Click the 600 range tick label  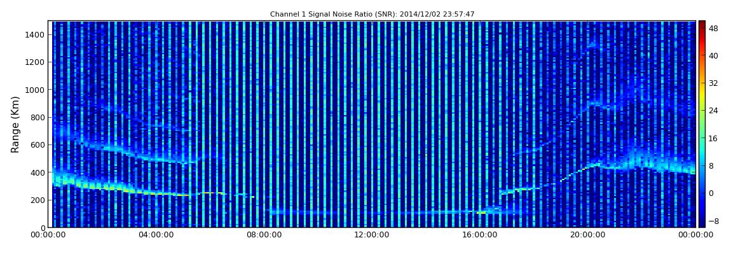[38, 144]
